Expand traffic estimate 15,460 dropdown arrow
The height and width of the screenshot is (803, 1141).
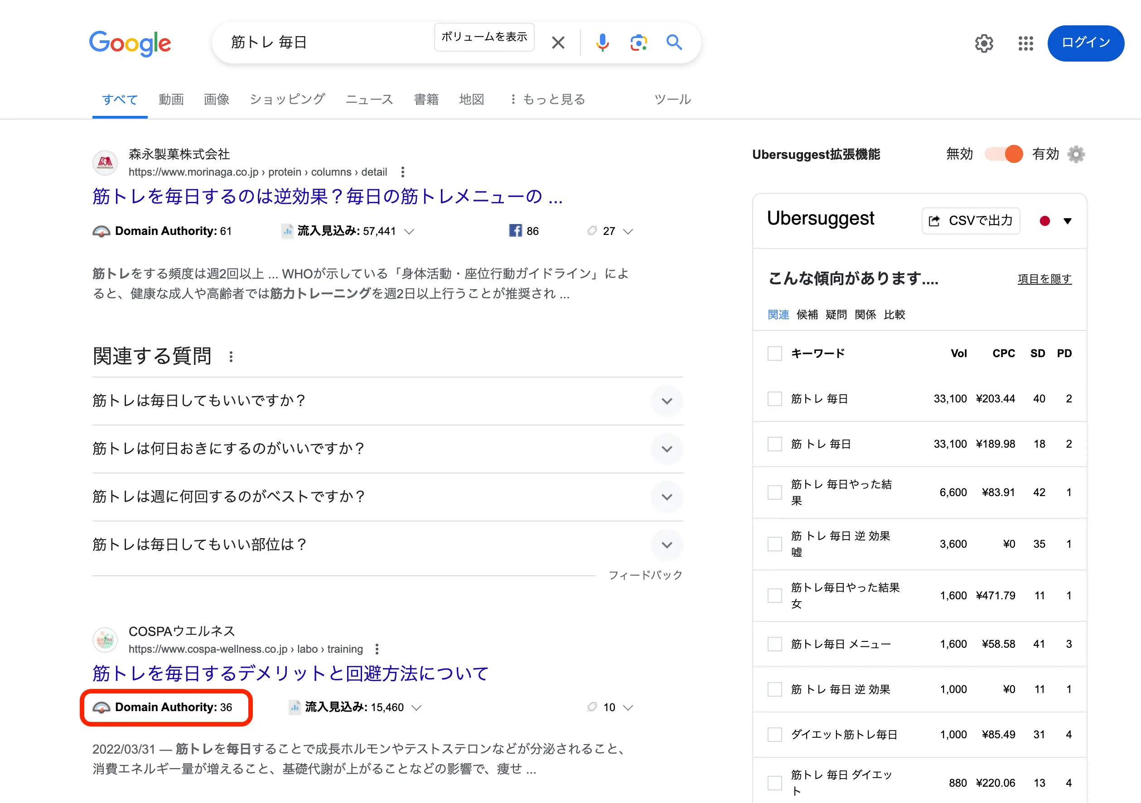click(x=416, y=707)
